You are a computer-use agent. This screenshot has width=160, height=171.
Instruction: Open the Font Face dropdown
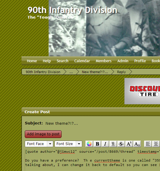(39, 144)
